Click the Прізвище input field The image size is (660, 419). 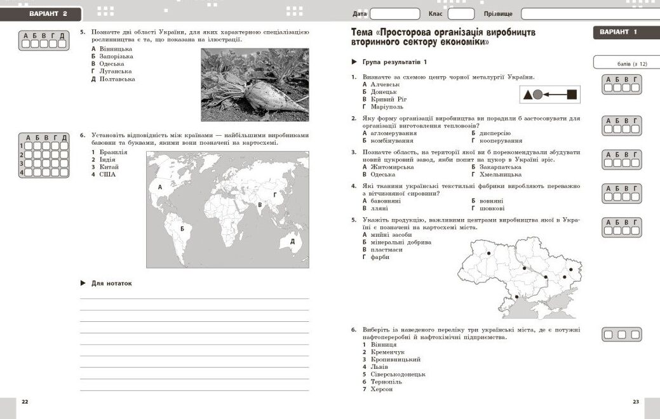[590, 14]
